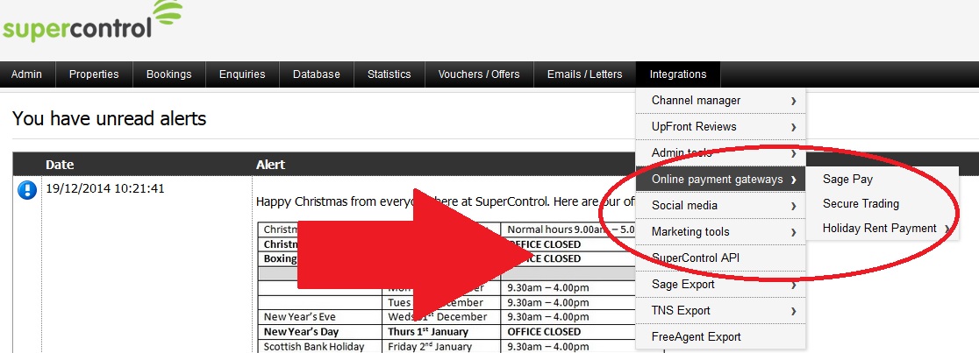Choose Sage Pay payment gateway
The width and height of the screenshot is (979, 353).
coord(847,180)
